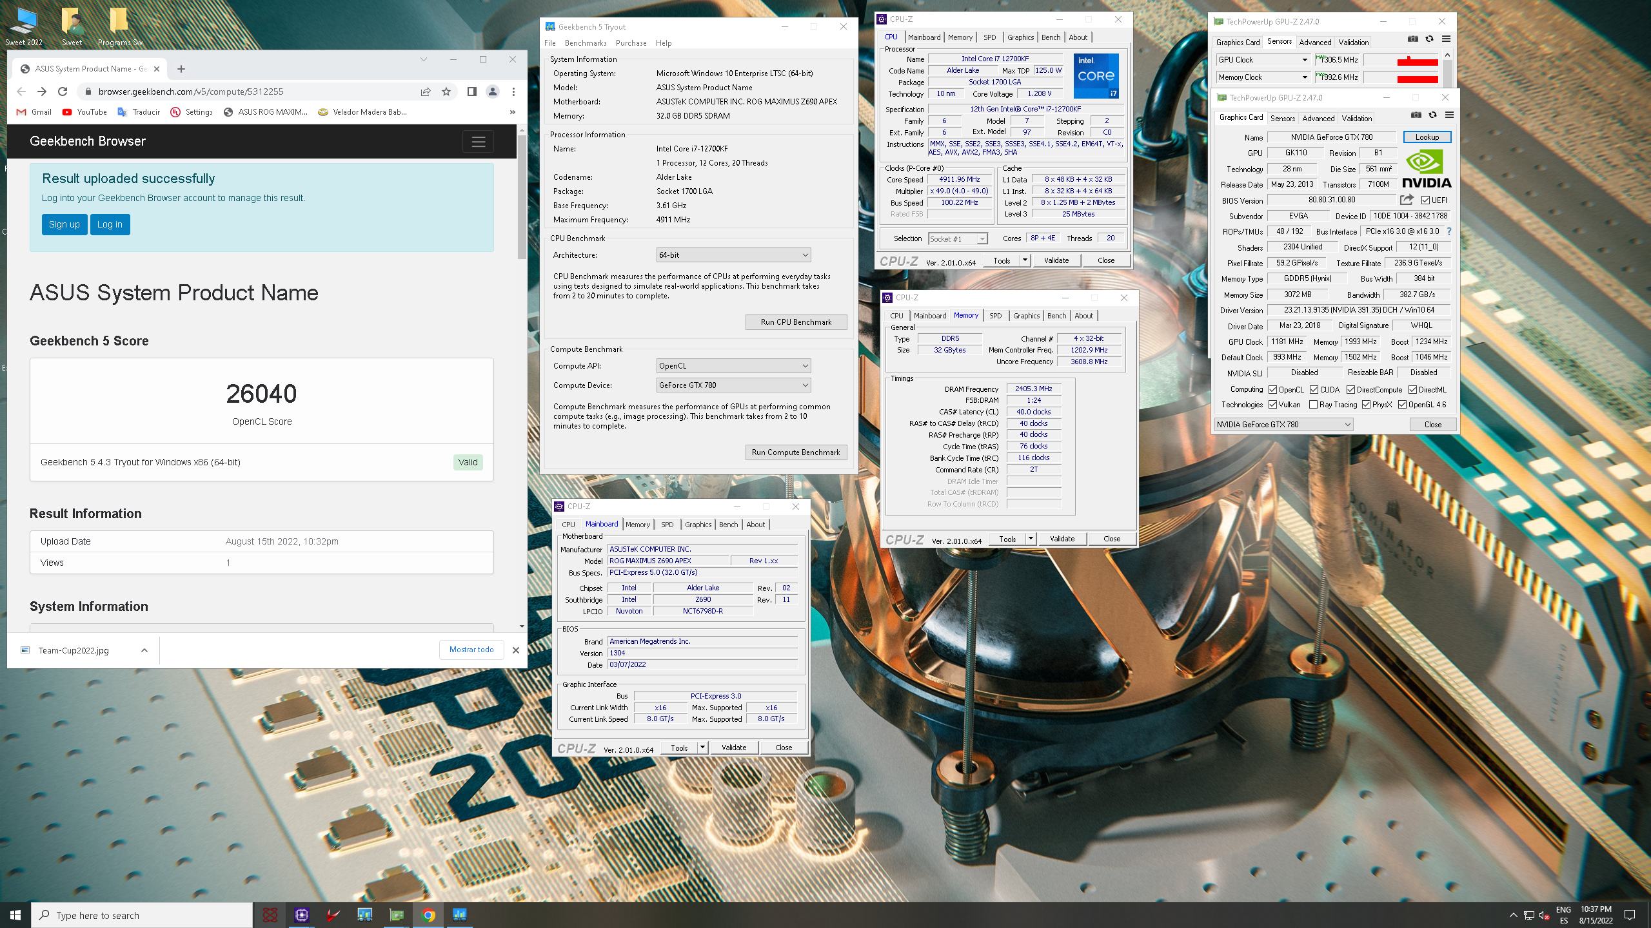Open Sweet 2022 desktop icon
Image resolution: width=1651 pixels, height=928 pixels.
point(24,27)
